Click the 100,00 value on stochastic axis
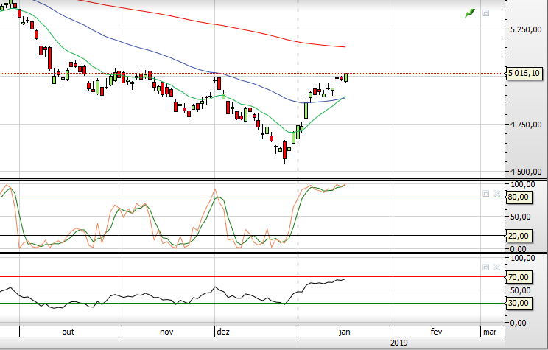548x350 pixels. pyautogui.click(x=523, y=184)
